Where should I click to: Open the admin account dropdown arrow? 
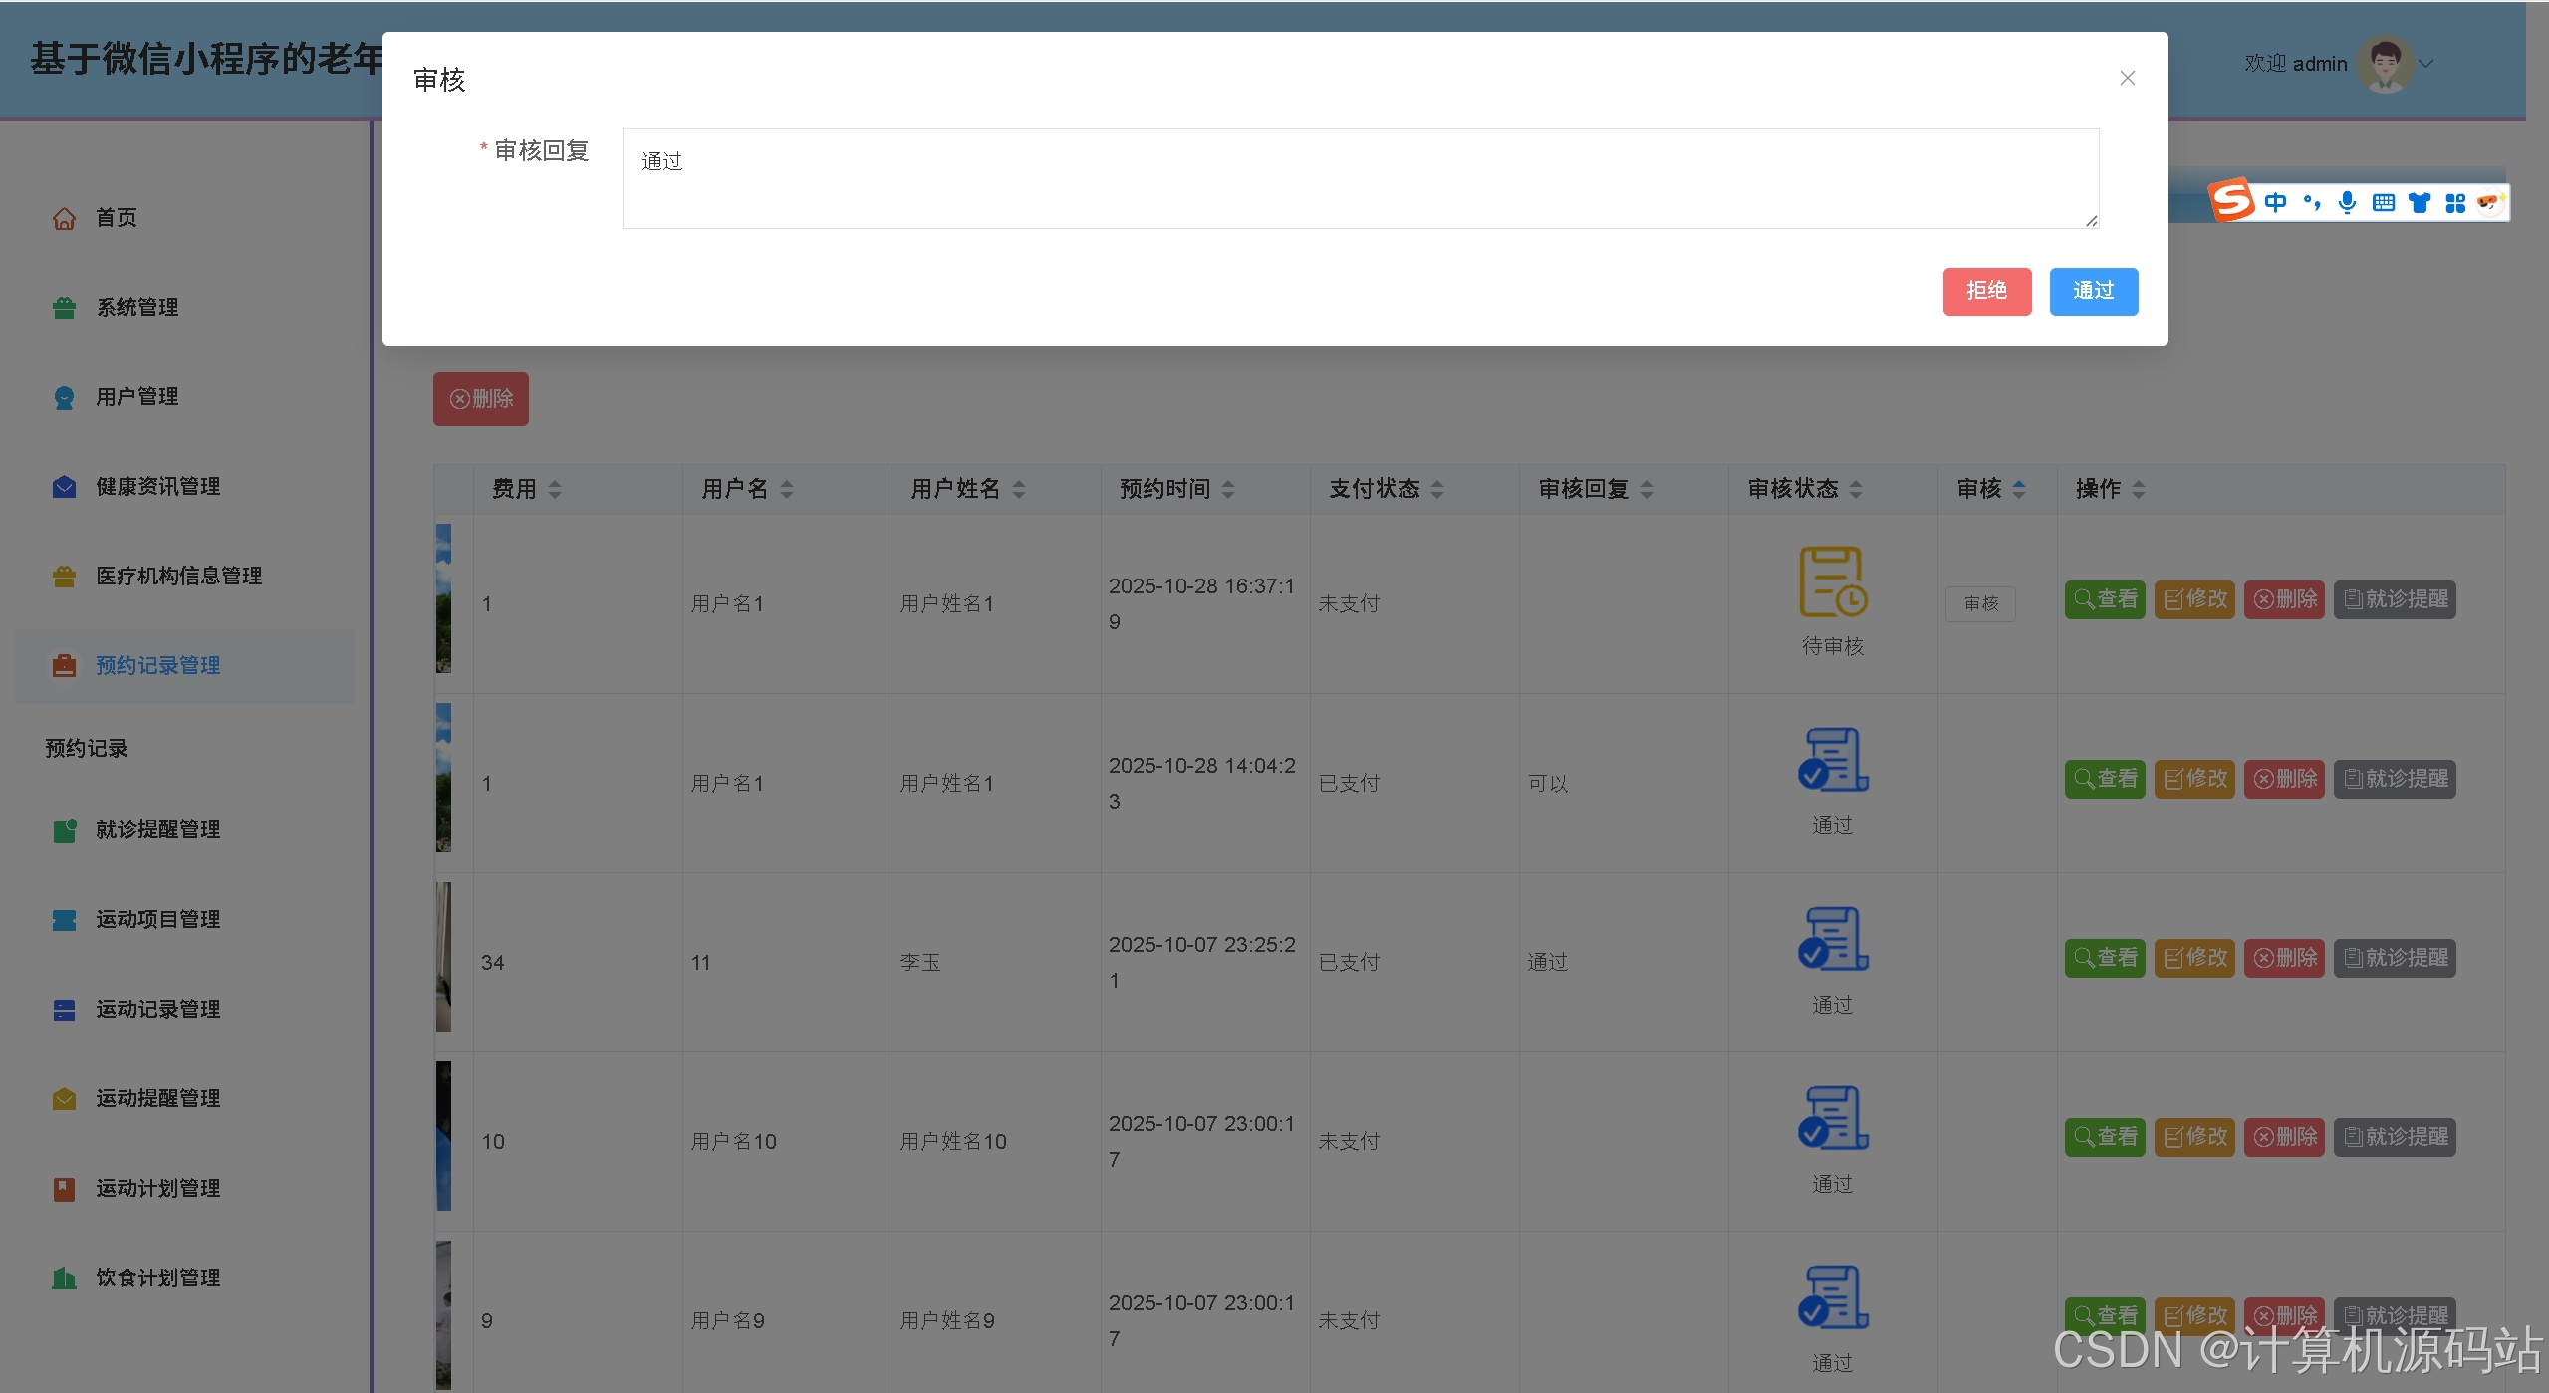point(2426,64)
